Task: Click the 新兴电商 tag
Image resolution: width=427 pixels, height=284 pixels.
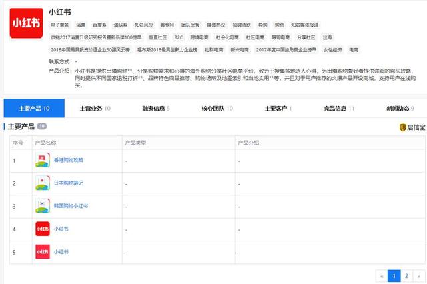Action: coord(240,50)
